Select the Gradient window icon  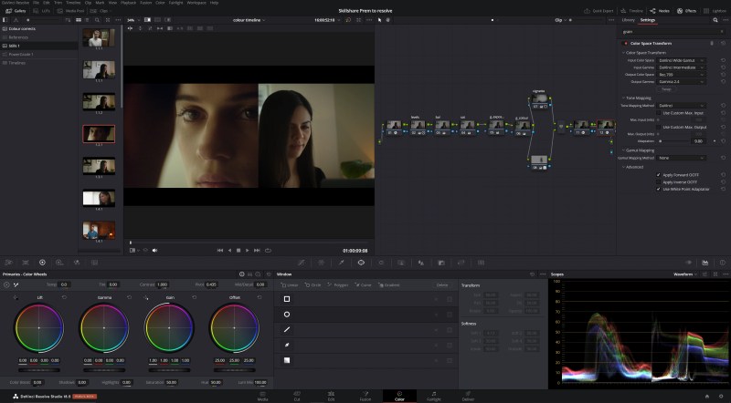click(287, 360)
